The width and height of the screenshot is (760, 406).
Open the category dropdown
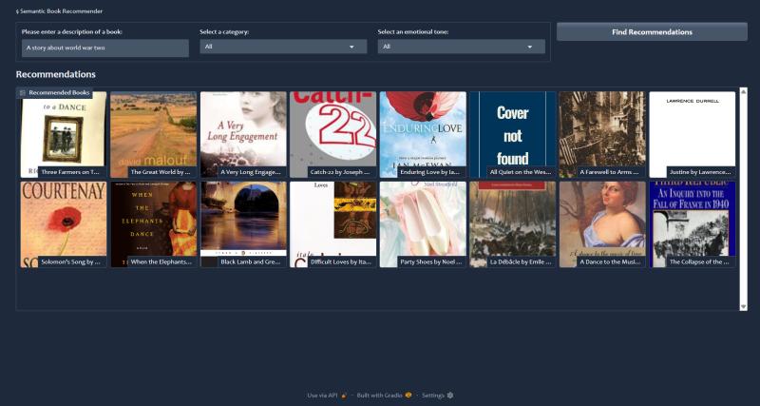[x=283, y=47]
